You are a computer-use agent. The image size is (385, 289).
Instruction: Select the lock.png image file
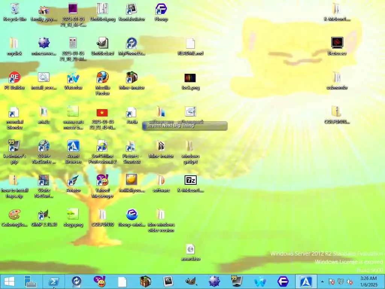(190, 82)
